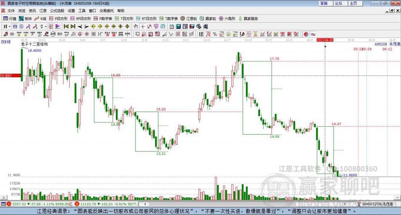401x215 pixels.
Task: Click the red pencil drawing tool
Action: 5,34
